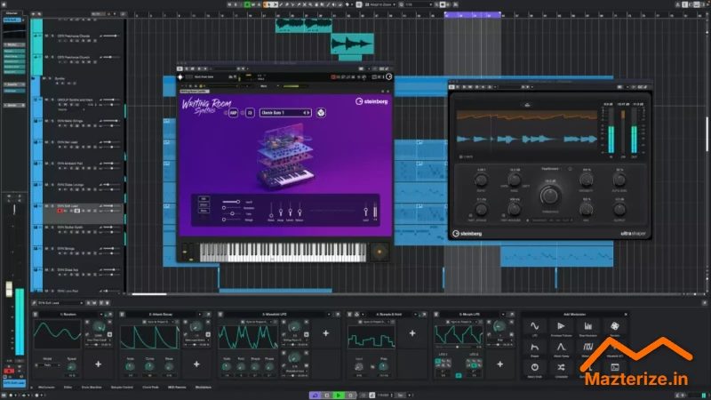This screenshot has width=711, height=400.
Task: Switch to the Sampler Control tab
Action: 122,388
